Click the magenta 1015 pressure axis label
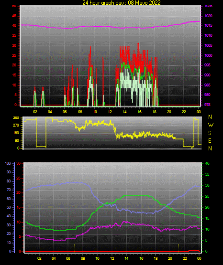 pyautogui.click(x=208, y=25)
